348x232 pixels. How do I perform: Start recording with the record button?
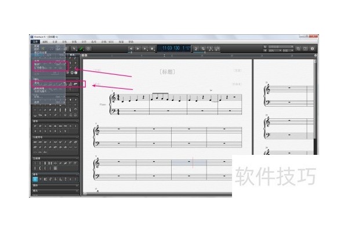[152, 48]
